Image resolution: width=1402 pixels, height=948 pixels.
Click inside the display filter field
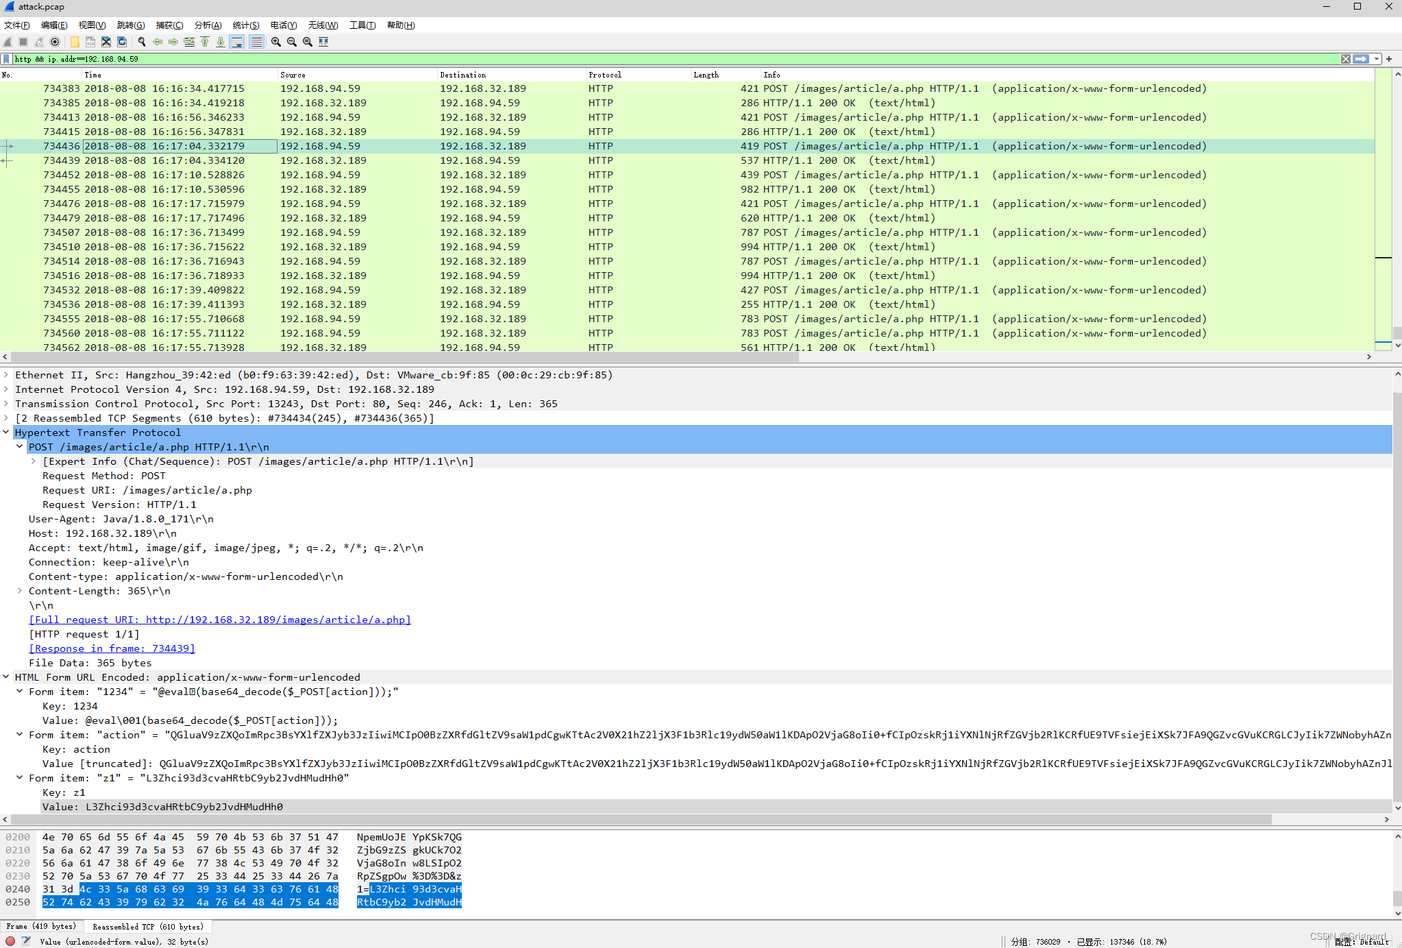(x=675, y=59)
